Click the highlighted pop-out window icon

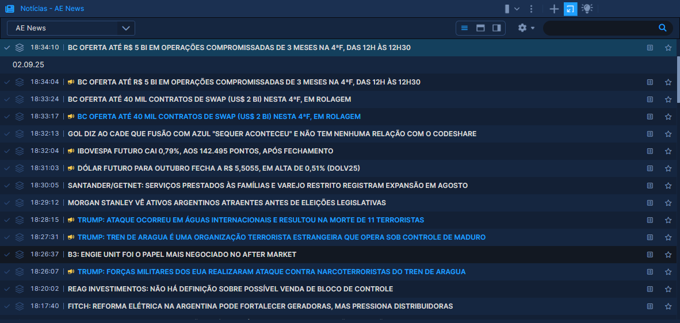point(570,9)
